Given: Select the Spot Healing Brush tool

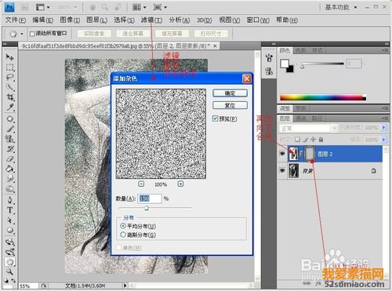Looking at the screenshot, I should pyautogui.click(x=10, y=119).
